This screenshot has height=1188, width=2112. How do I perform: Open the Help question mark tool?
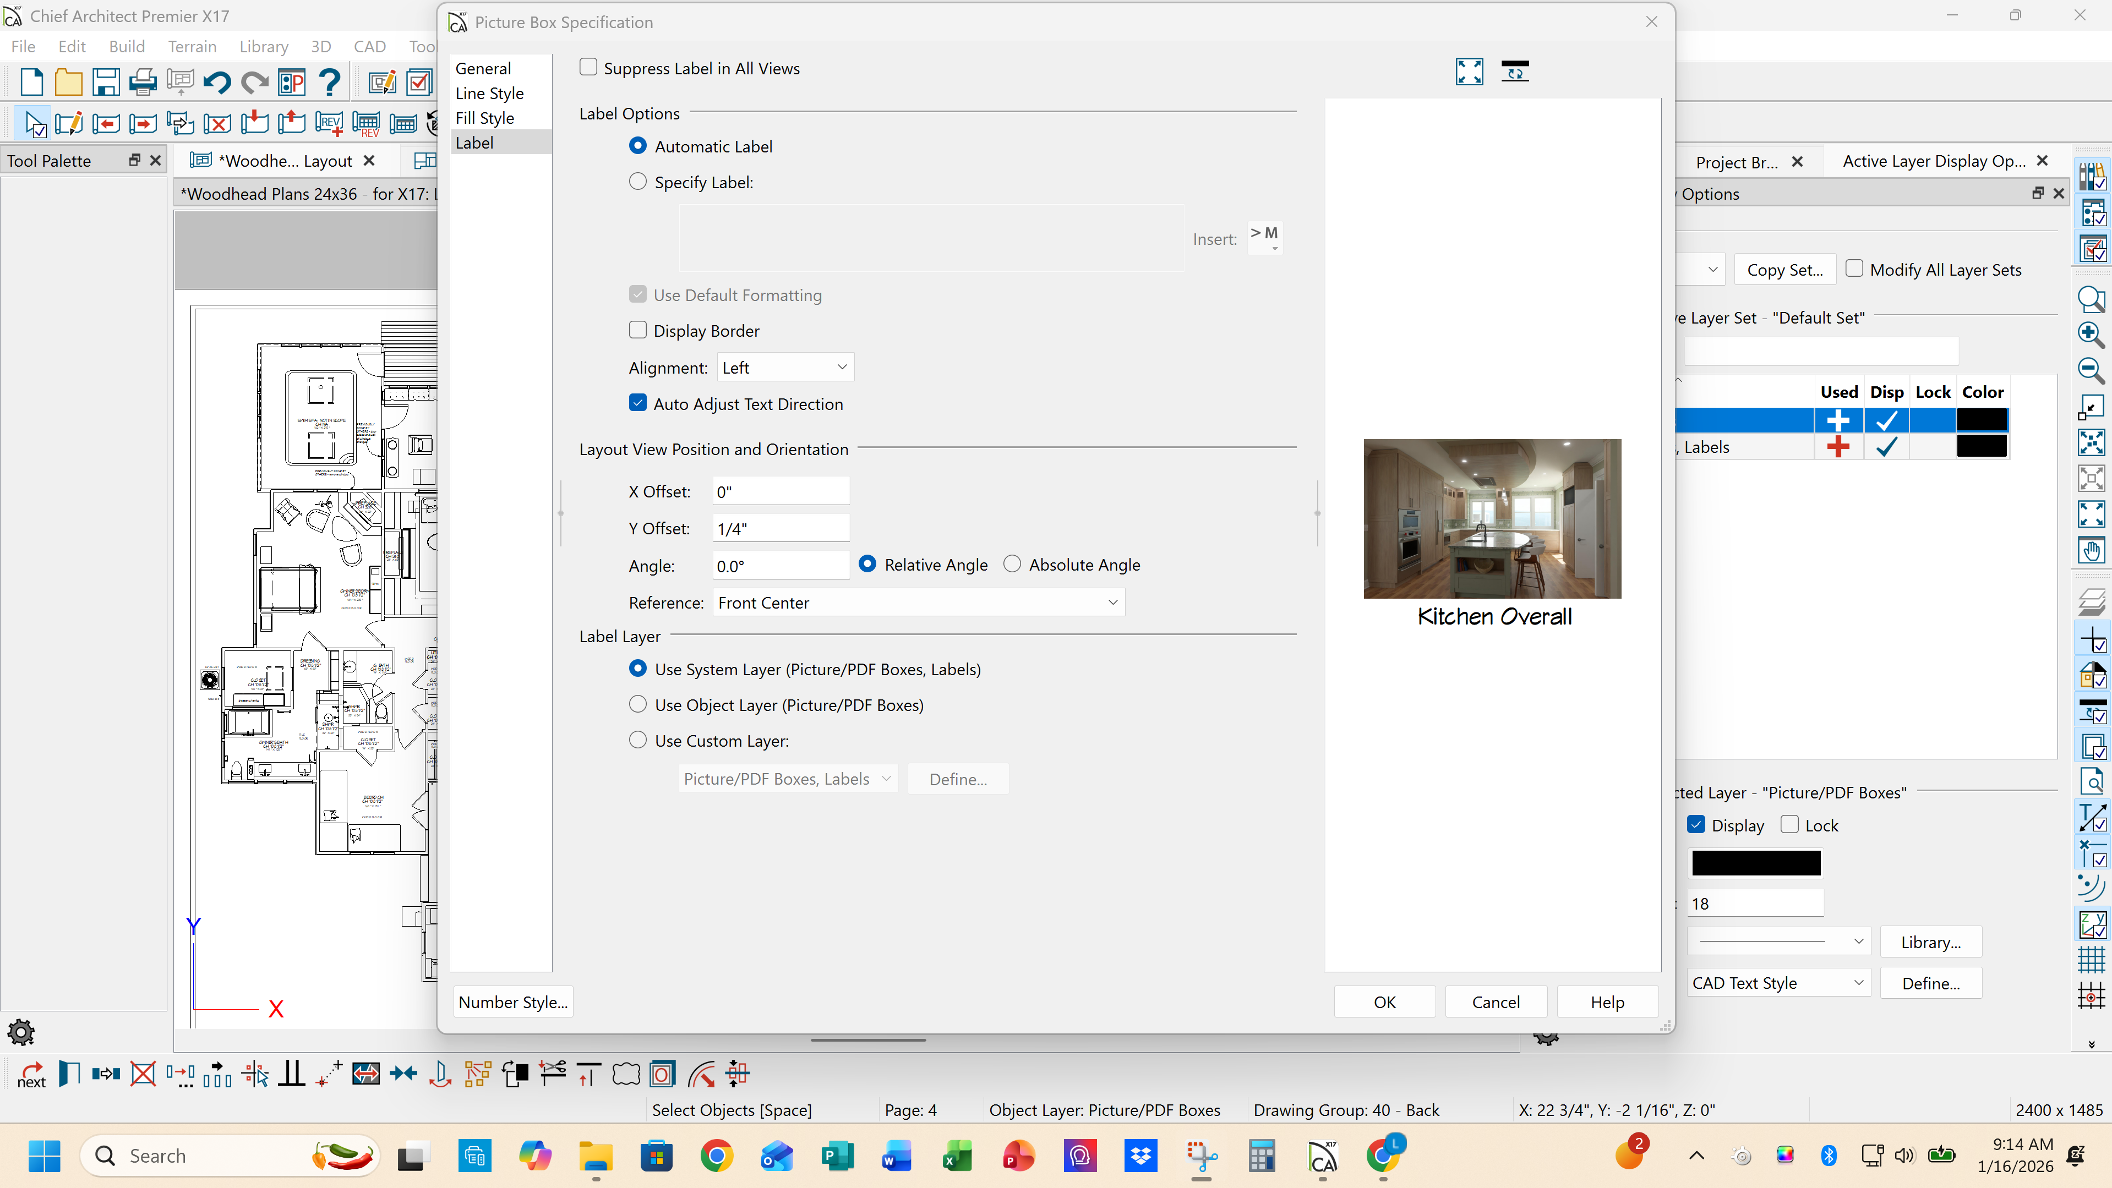[330, 82]
